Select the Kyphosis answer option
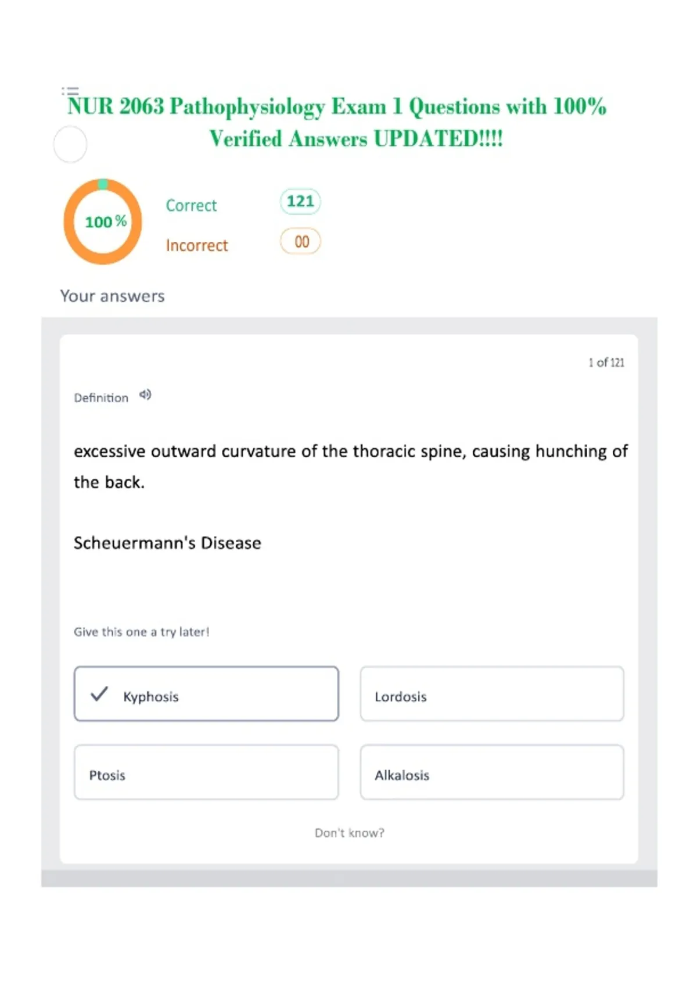Image resolution: width=697 pixels, height=988 pixels. (206, 694)
